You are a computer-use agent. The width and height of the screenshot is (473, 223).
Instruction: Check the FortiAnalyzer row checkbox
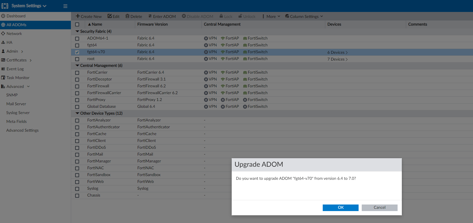(x=77, y=120)
